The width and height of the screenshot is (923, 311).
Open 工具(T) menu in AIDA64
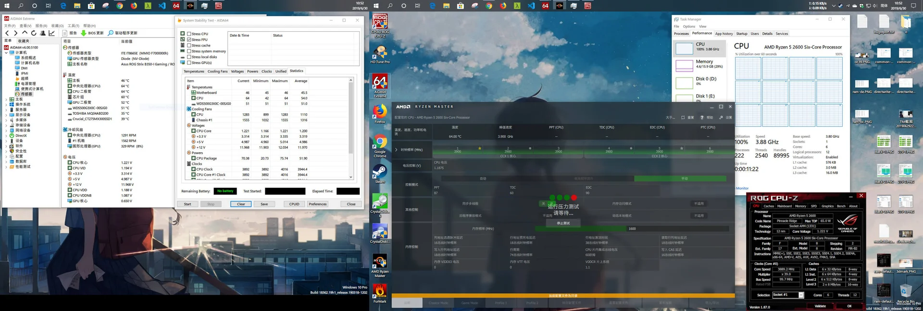tap(73, 26)
